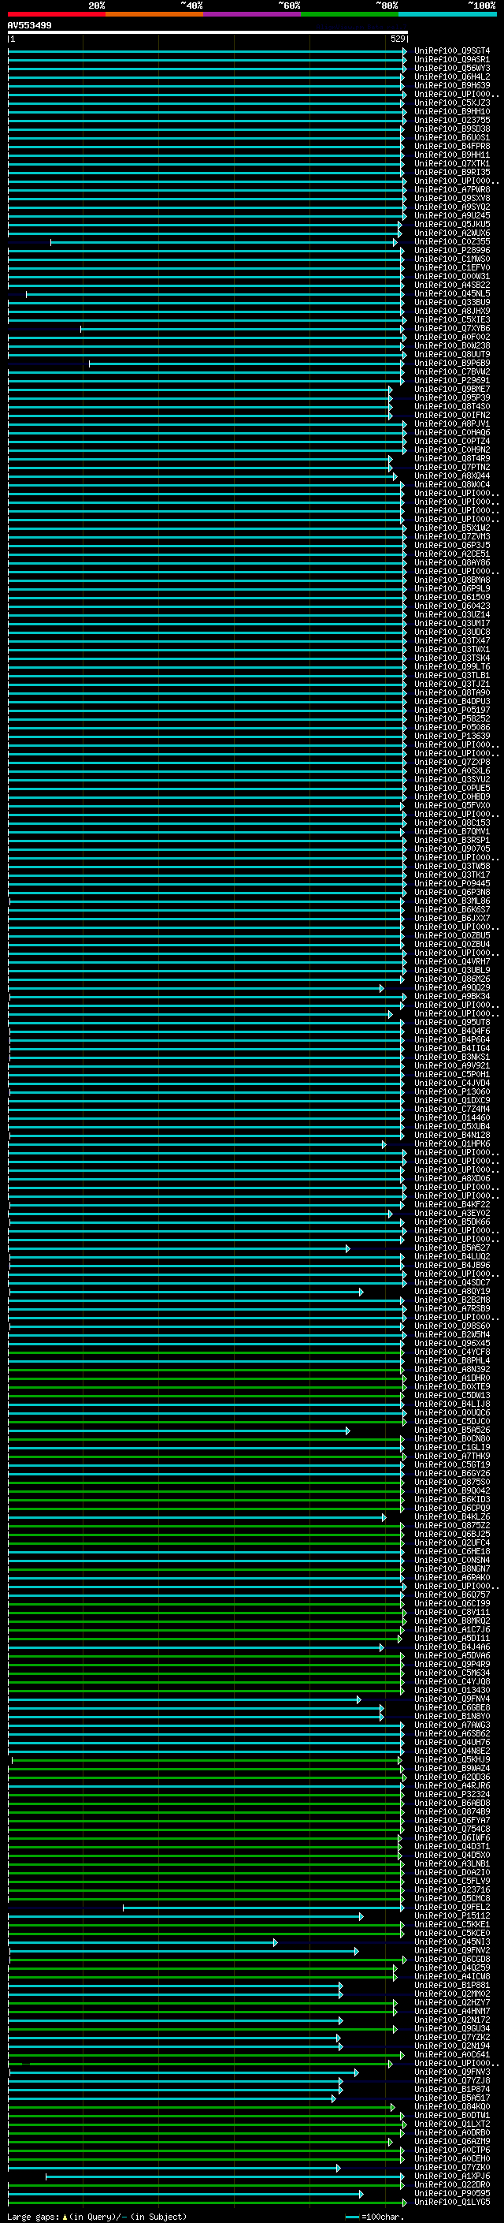
Task: Select the UniRef100_A8XD06 label
Action: pos(451,1179)
